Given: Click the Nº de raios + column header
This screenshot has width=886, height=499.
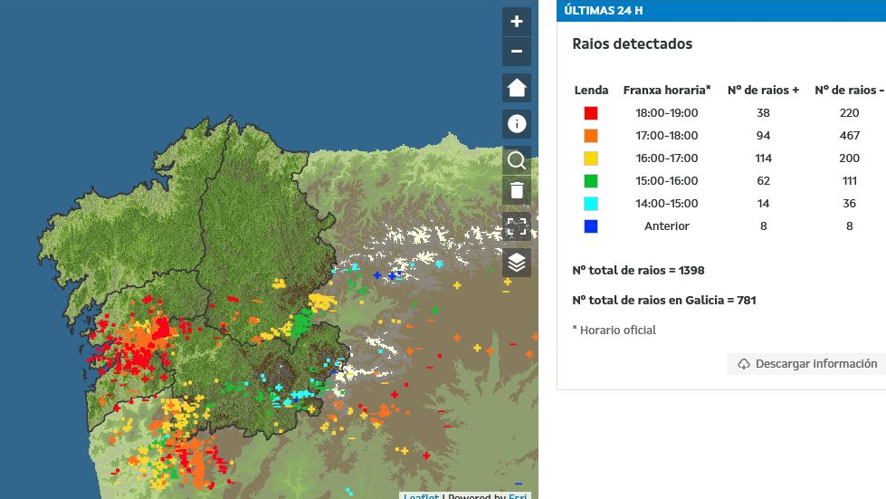Looking at the screenshot, I should click(764, 90).
